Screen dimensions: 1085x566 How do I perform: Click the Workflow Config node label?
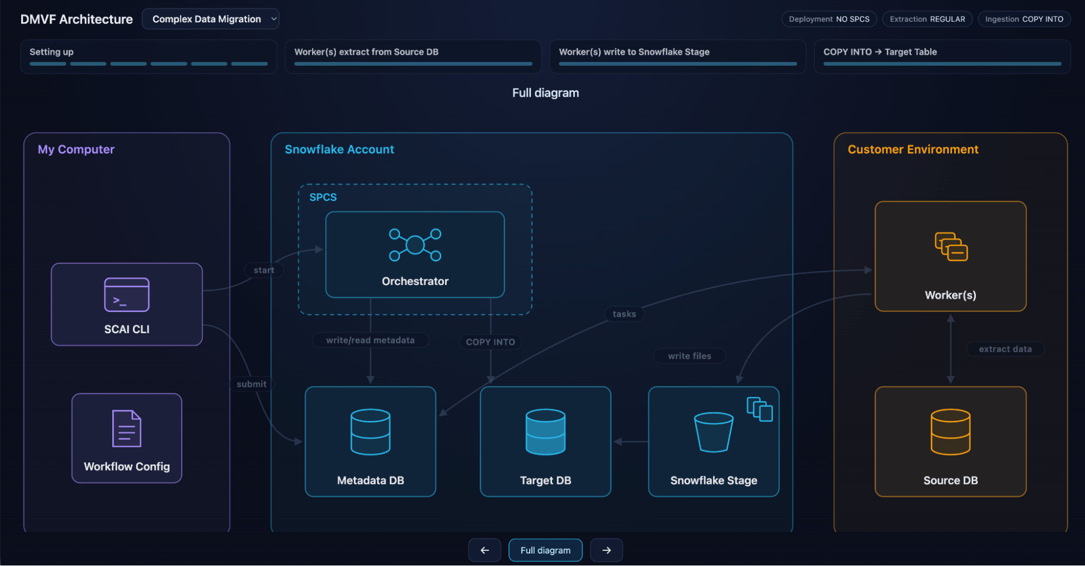pos(126,467)
